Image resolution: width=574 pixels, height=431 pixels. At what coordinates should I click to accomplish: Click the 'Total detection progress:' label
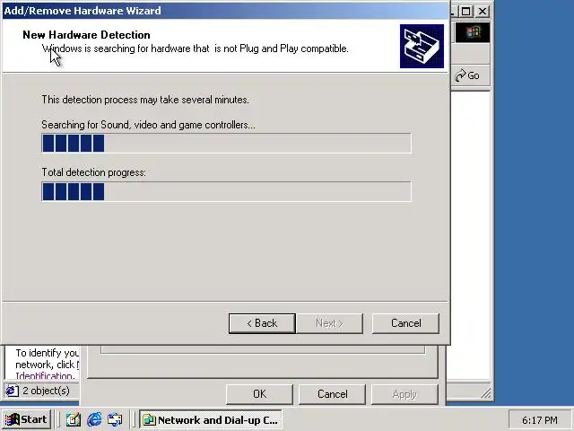pos(93,172)
